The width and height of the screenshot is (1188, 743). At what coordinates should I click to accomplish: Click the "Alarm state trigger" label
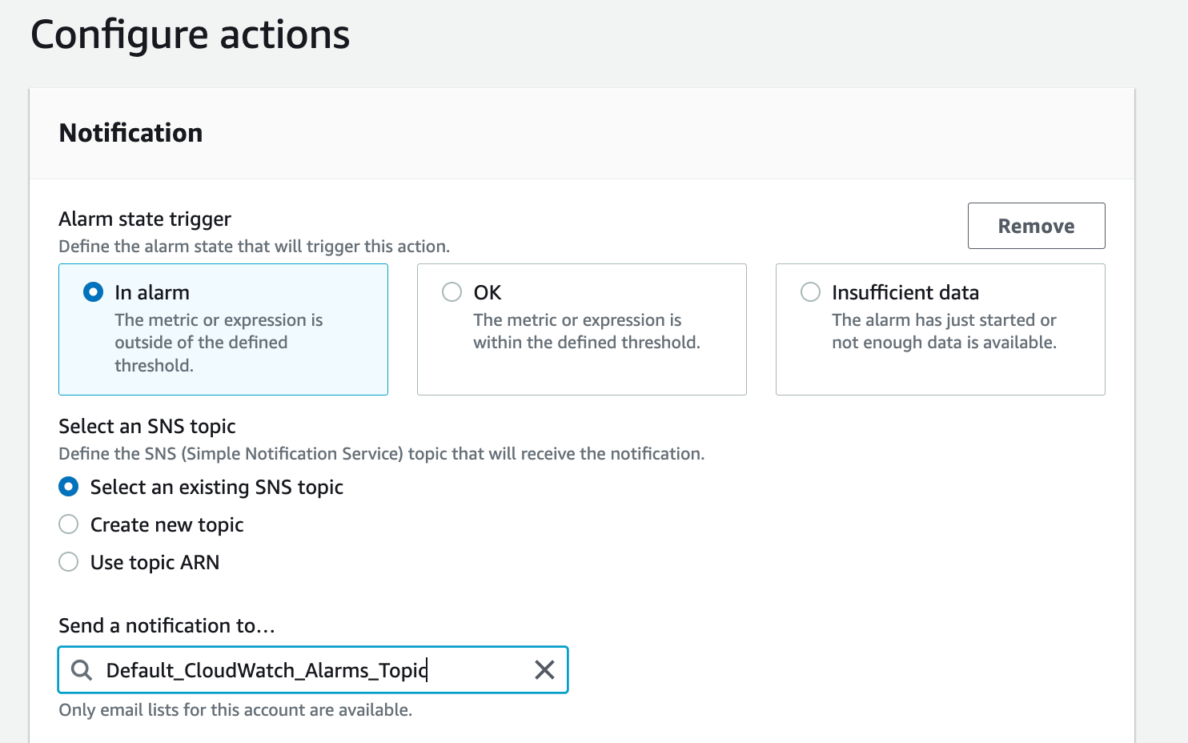(x=145, y=219)
